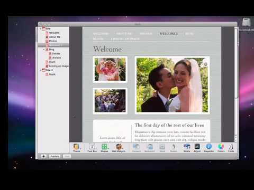Click ABOUT ME in page navigation menu
This screenshot has width=254, height=190.
point(124,34)
